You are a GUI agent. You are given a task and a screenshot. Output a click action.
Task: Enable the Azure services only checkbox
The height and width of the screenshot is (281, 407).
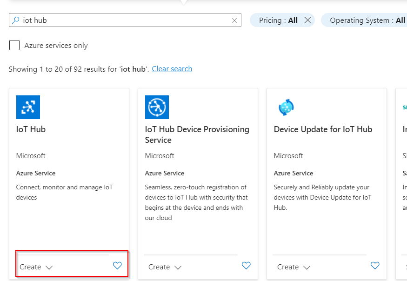point(14,45)
